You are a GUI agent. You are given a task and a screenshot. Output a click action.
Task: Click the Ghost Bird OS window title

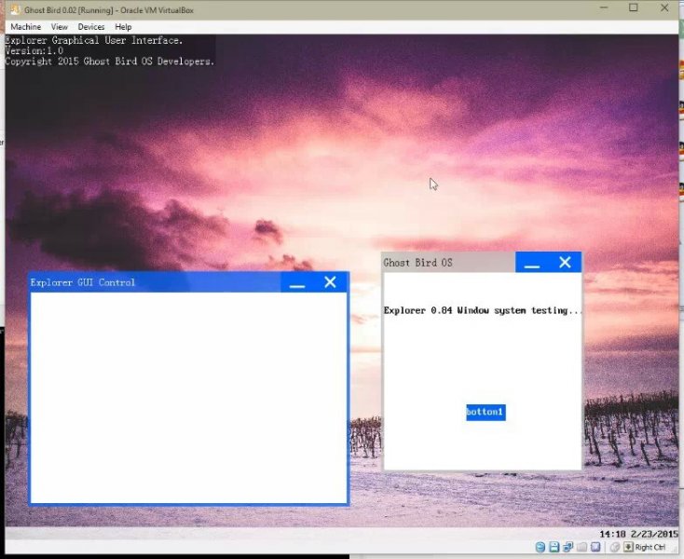(x=417, y=263)
